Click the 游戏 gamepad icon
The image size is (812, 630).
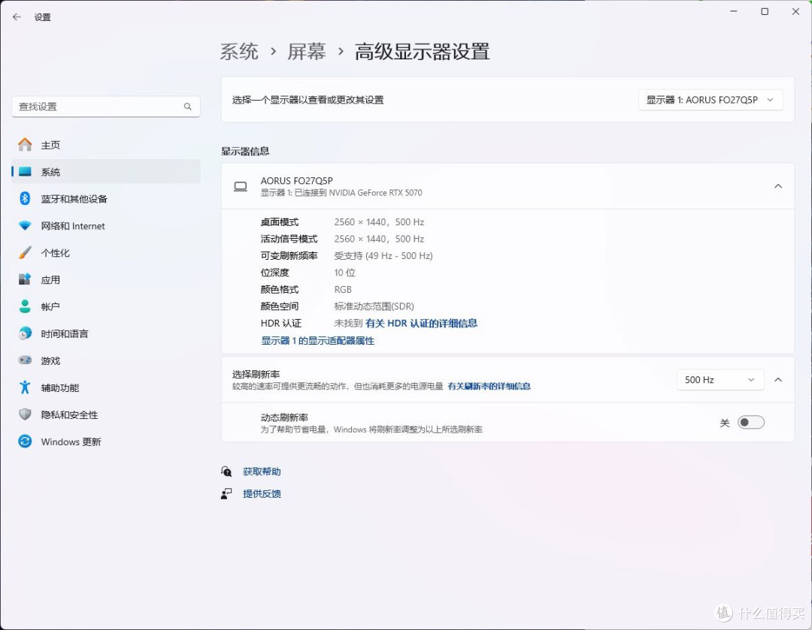click(25, 360)
